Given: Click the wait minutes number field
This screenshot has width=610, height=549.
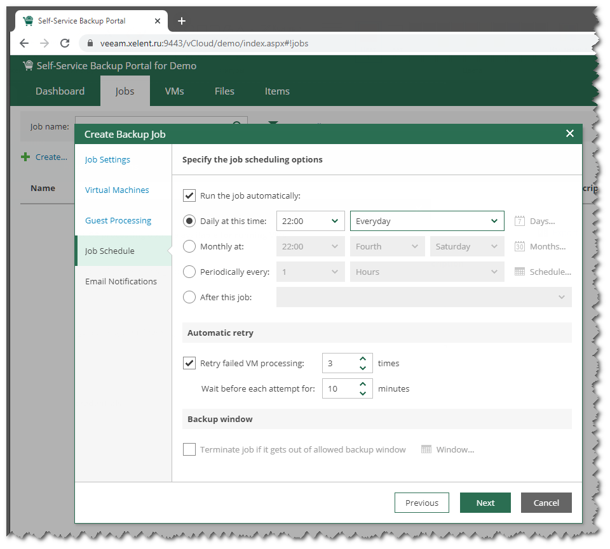Looking at the screenshot, I should 341,388.
